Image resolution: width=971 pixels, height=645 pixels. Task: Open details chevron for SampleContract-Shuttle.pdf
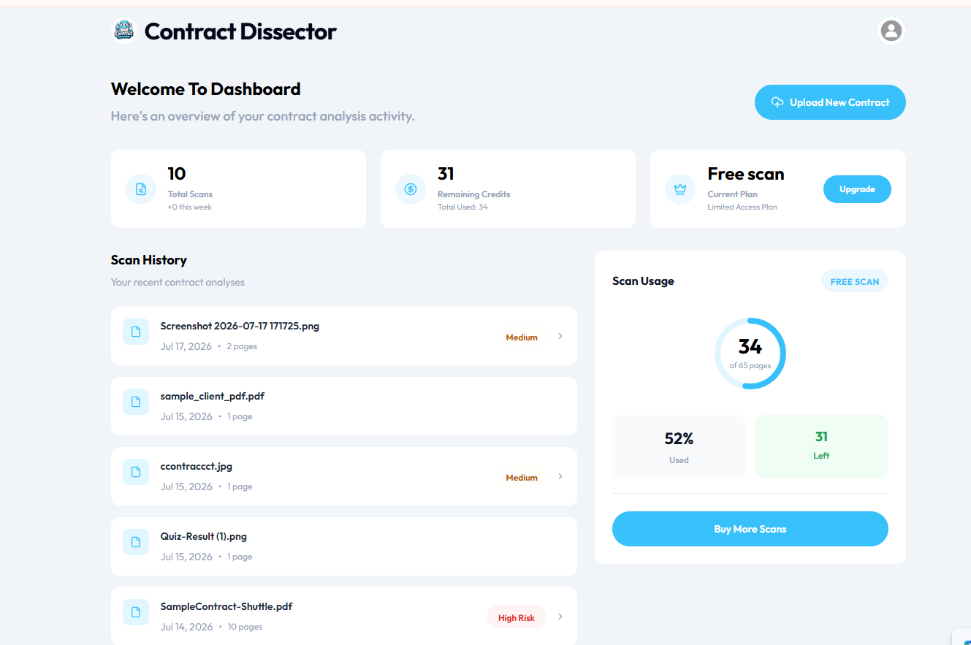(x=560, y=617)
